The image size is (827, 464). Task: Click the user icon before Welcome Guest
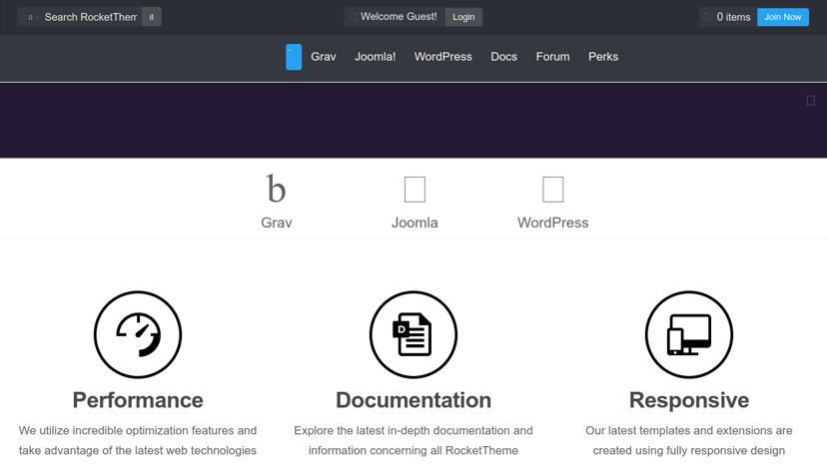click(x=354, y=17)
